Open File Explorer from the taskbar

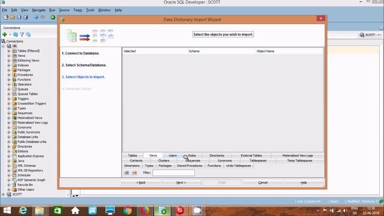click(x=40, y=211)
